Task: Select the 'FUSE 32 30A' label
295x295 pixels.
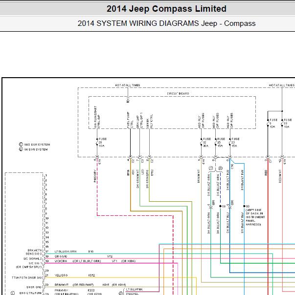Action: pos(207,143)
